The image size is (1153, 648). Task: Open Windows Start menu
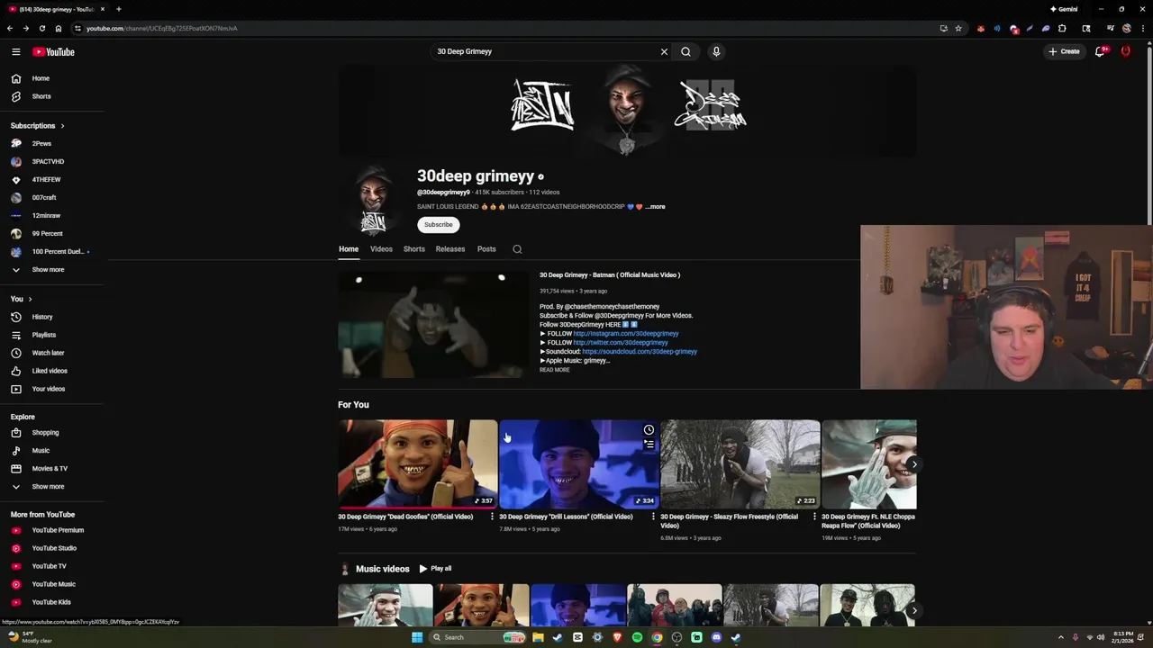(417, 637)
